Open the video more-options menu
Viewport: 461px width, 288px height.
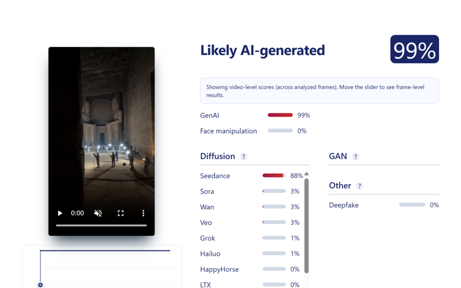[x=143, y=213]
